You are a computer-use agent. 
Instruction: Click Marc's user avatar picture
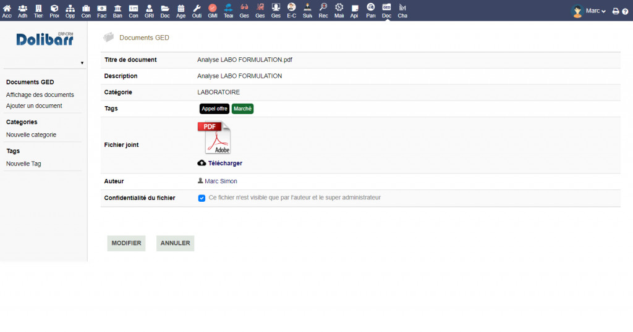[x=578, y=11]
